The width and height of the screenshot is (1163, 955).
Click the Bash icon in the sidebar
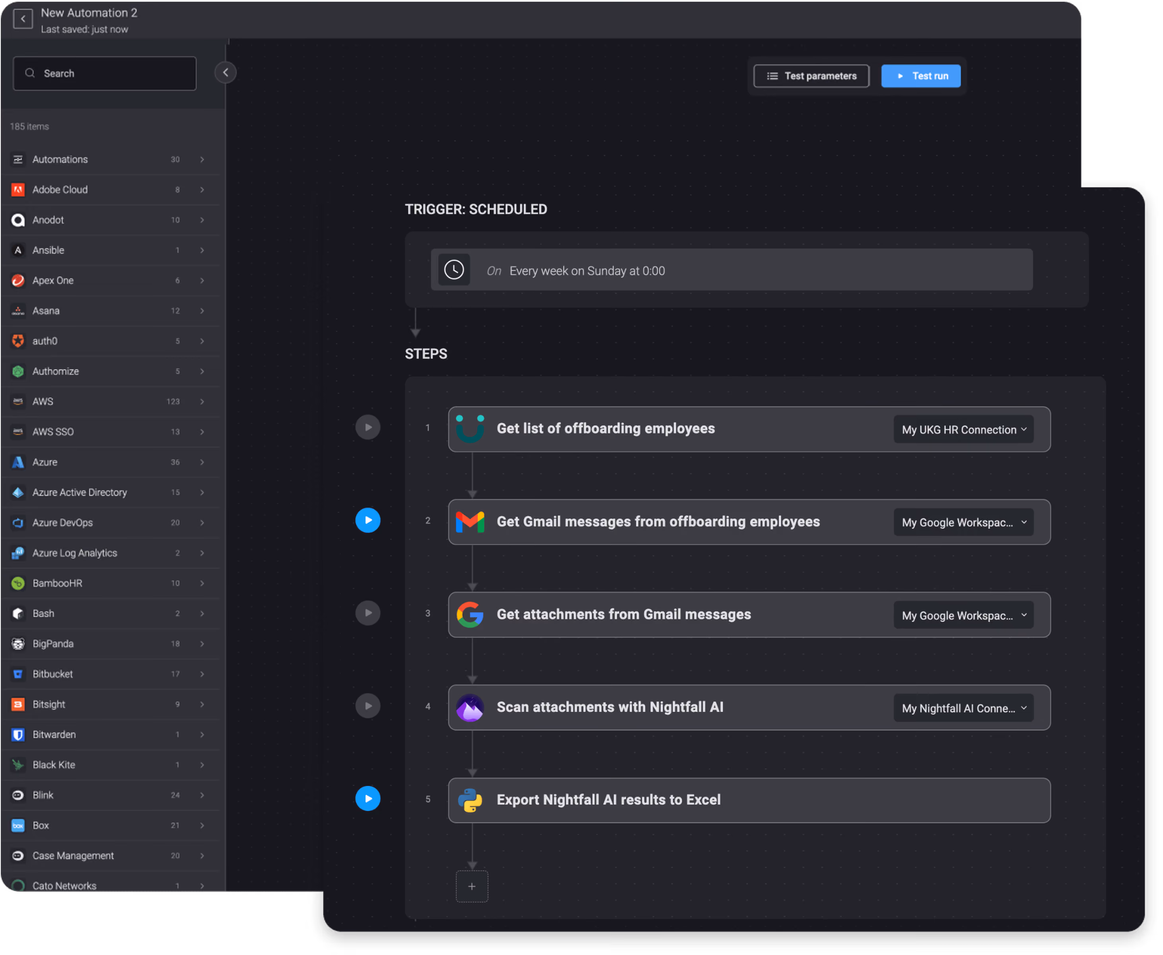point(18,614)
